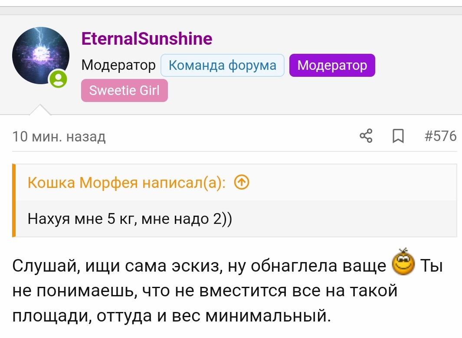Image resolution: width=462 pixels, height=338 pixels.
Task: Bookmark this post with the bookmark icon
Action: (x=397, y=136)
